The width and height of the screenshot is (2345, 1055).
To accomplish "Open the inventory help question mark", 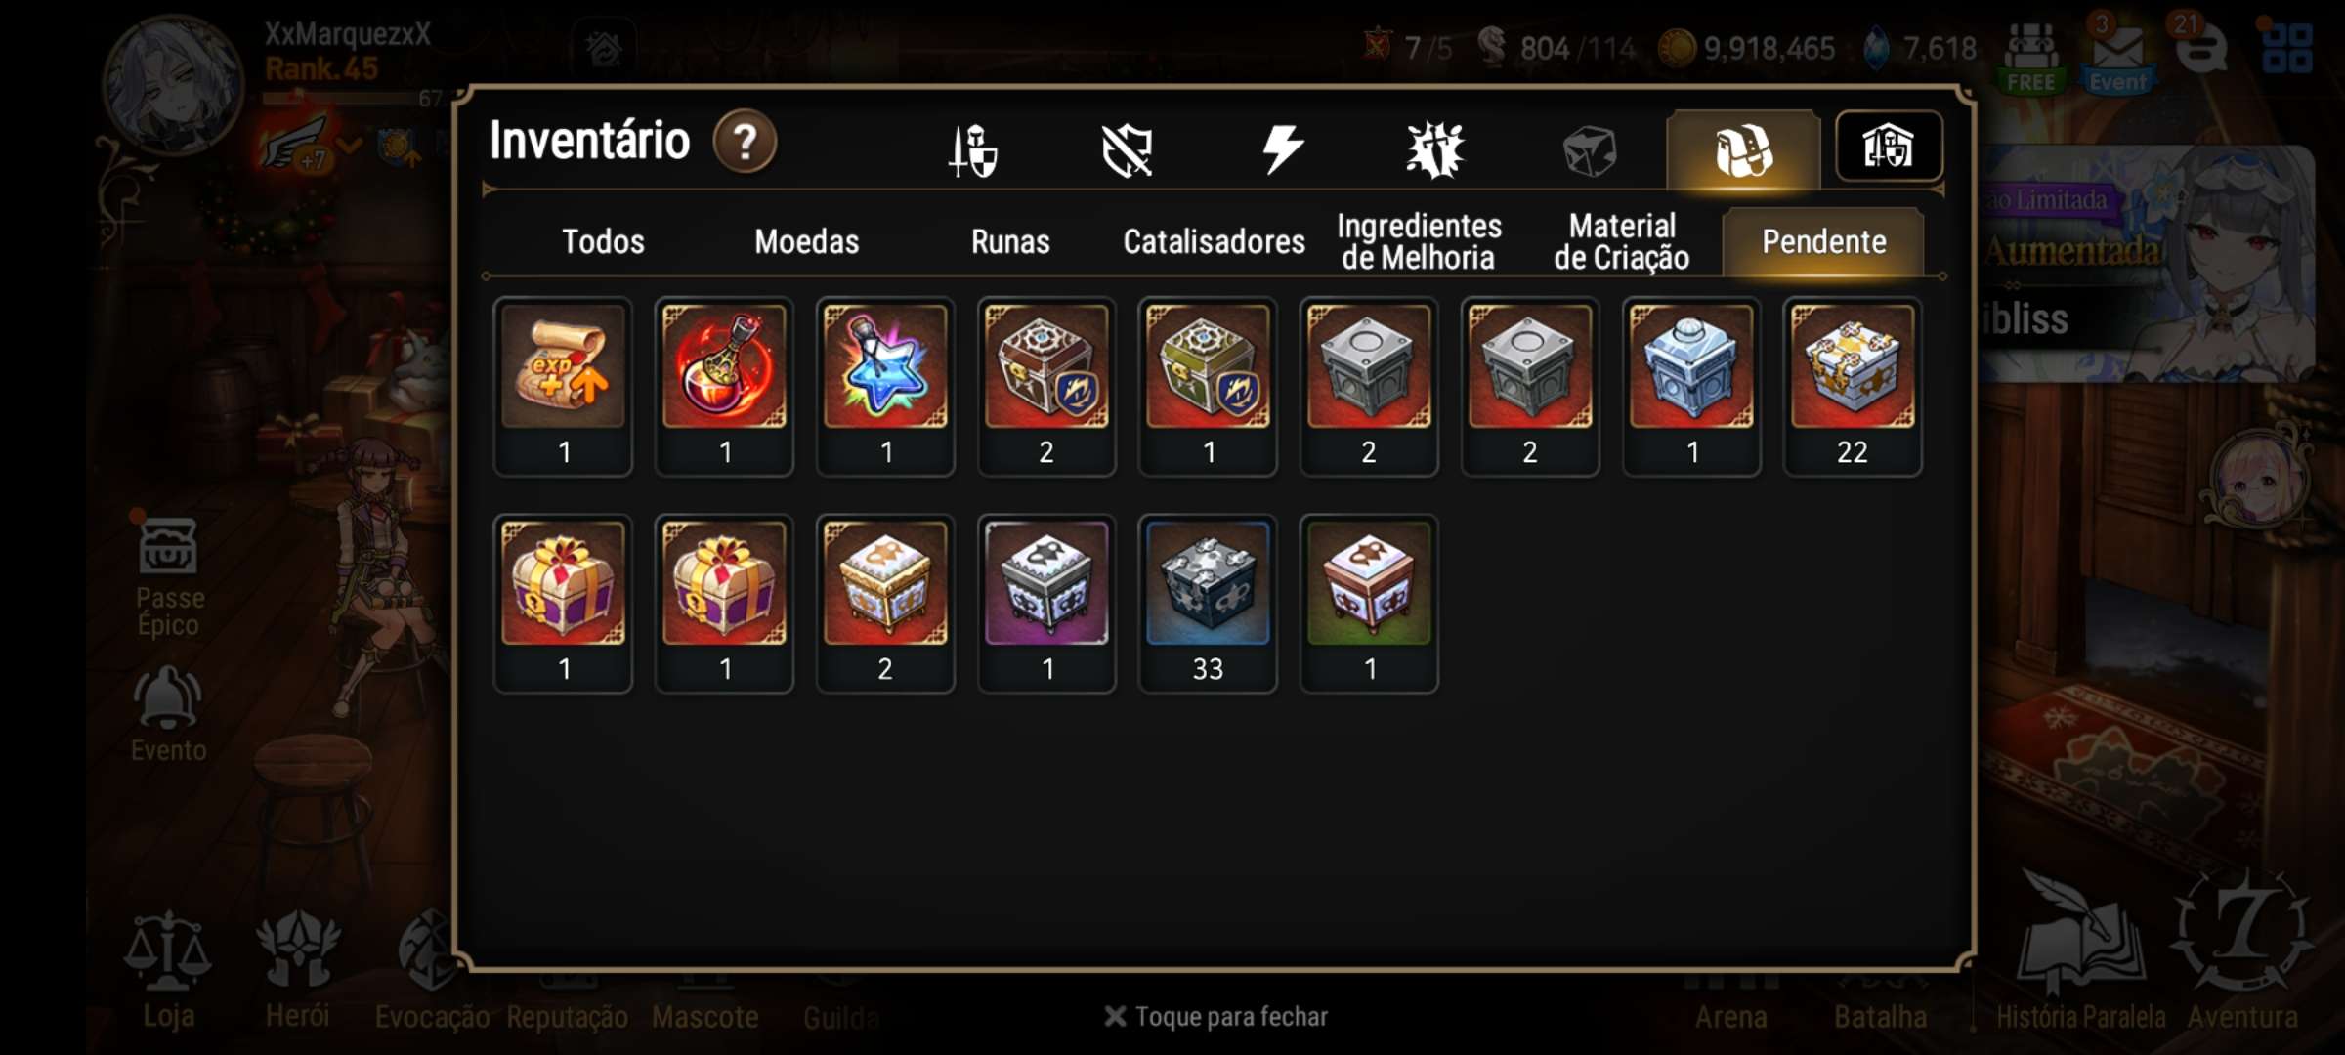I will click(x=745, y=143).
